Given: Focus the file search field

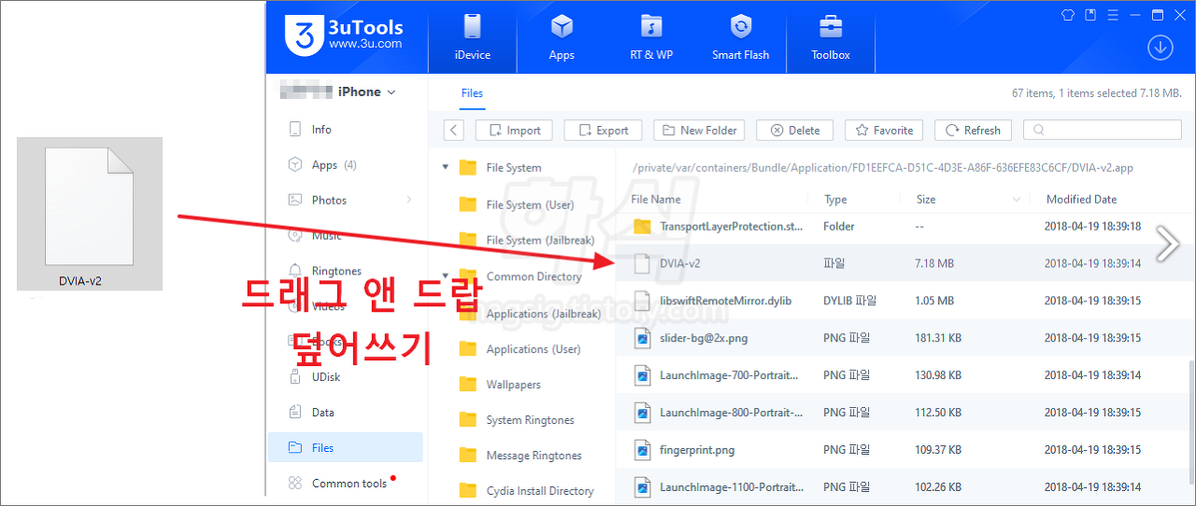Looking at the screenshot, I should tap(1103, 130).
